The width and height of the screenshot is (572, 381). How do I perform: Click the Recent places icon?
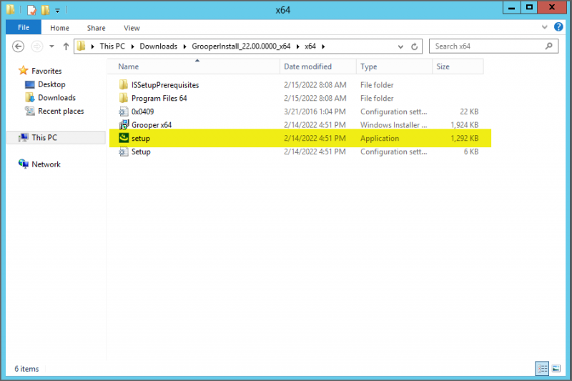[x=29, y=111]
